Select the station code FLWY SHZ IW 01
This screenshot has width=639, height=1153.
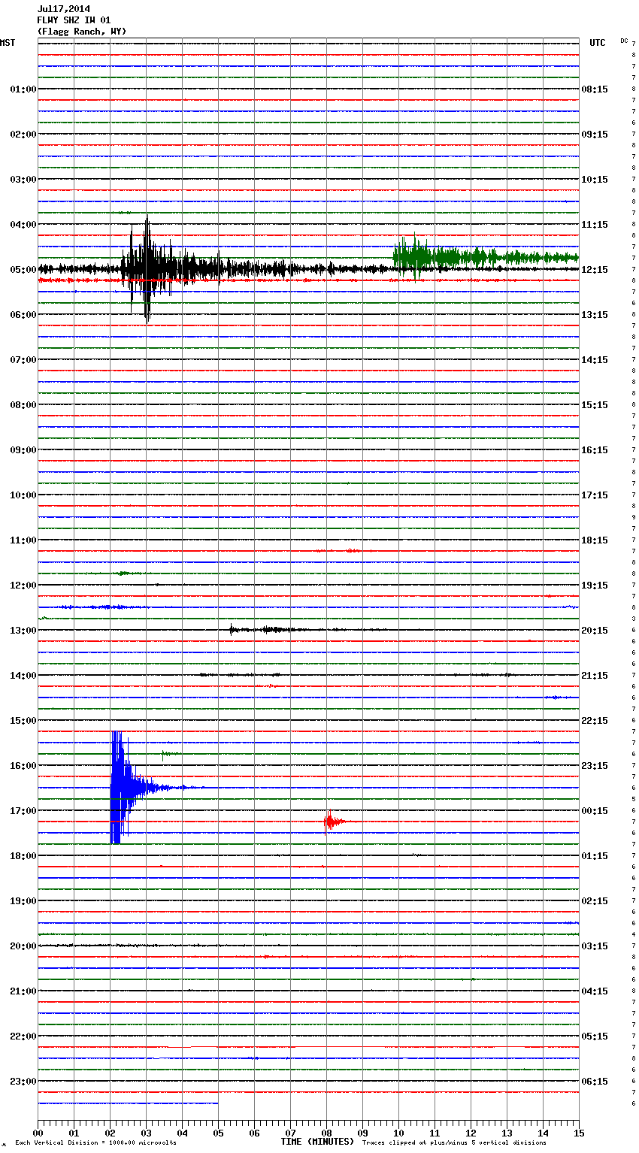74,20
